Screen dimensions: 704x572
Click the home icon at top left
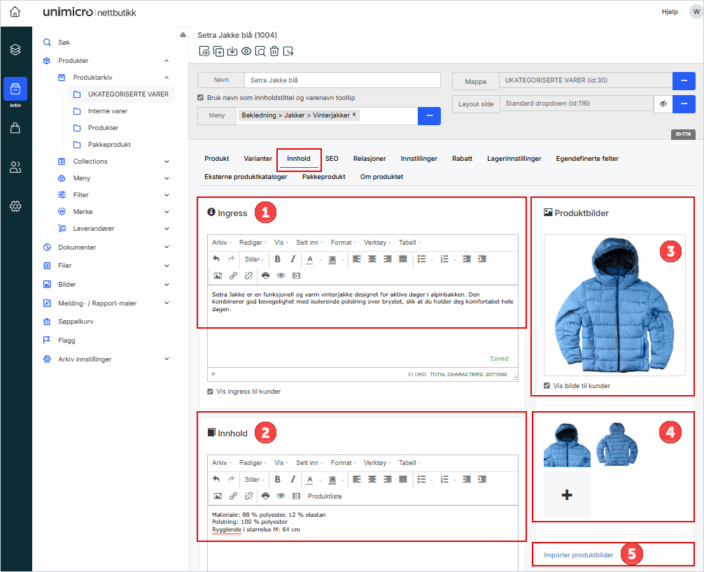click(x=15, y=12)
